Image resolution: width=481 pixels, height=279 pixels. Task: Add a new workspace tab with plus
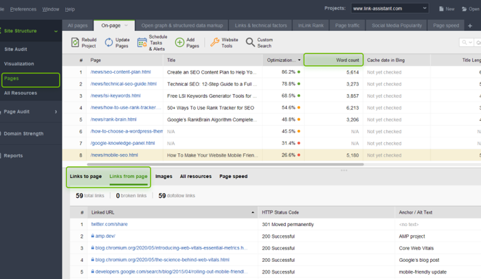(469, 25)
